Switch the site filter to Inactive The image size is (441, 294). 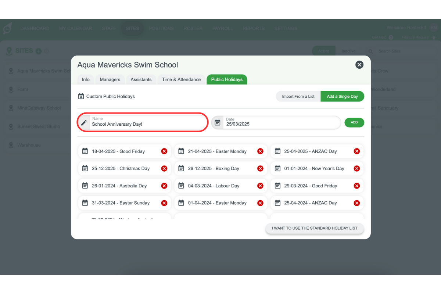(348, 51)
